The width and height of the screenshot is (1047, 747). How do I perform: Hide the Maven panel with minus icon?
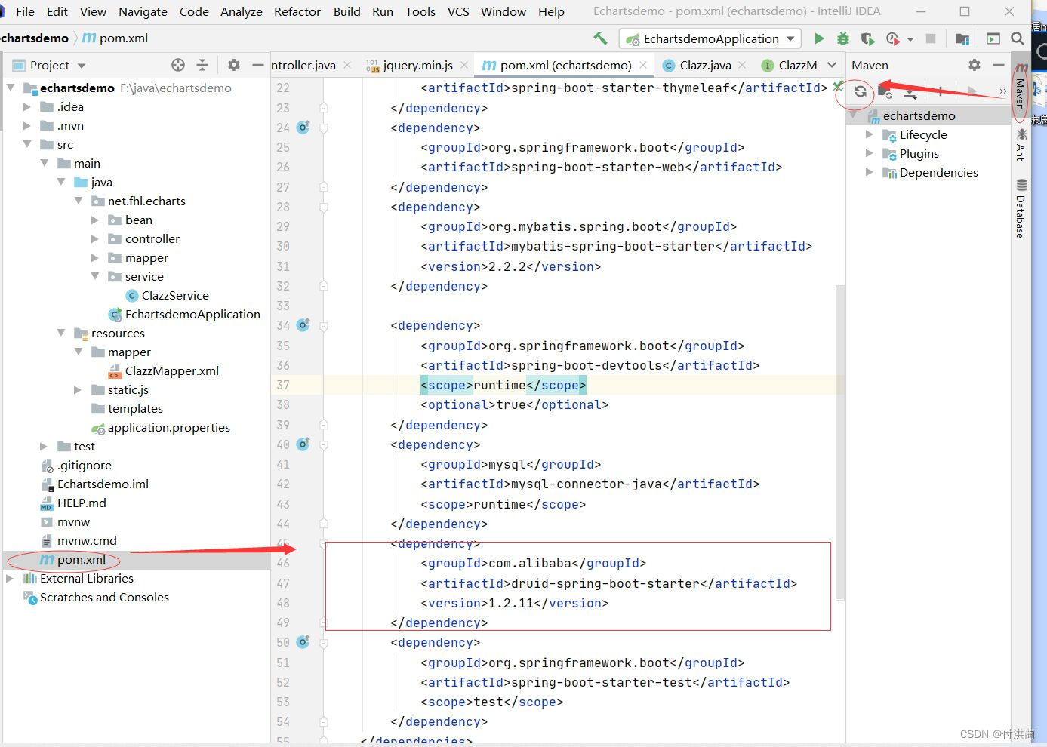[999, 65]
